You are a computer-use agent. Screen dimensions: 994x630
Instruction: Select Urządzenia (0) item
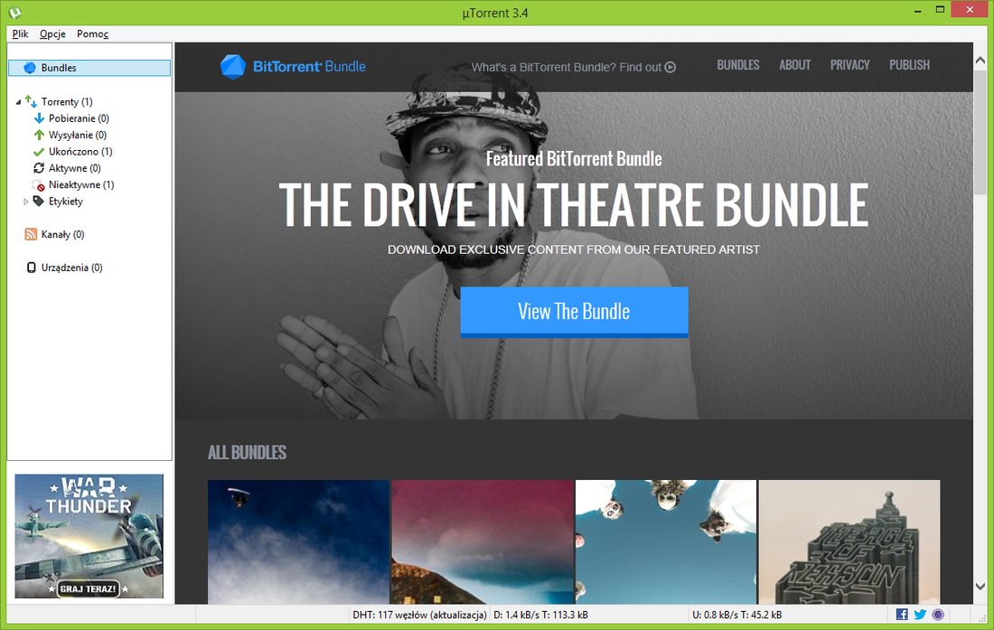tap(71, 268)
